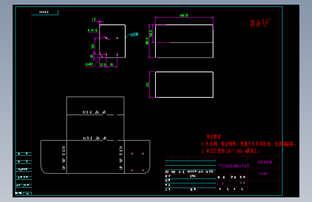Viewport: 312px width, 202px height.
Task: Click the 464.47 width dimension text
Action: pyautogui.click(x=184, y=15)
